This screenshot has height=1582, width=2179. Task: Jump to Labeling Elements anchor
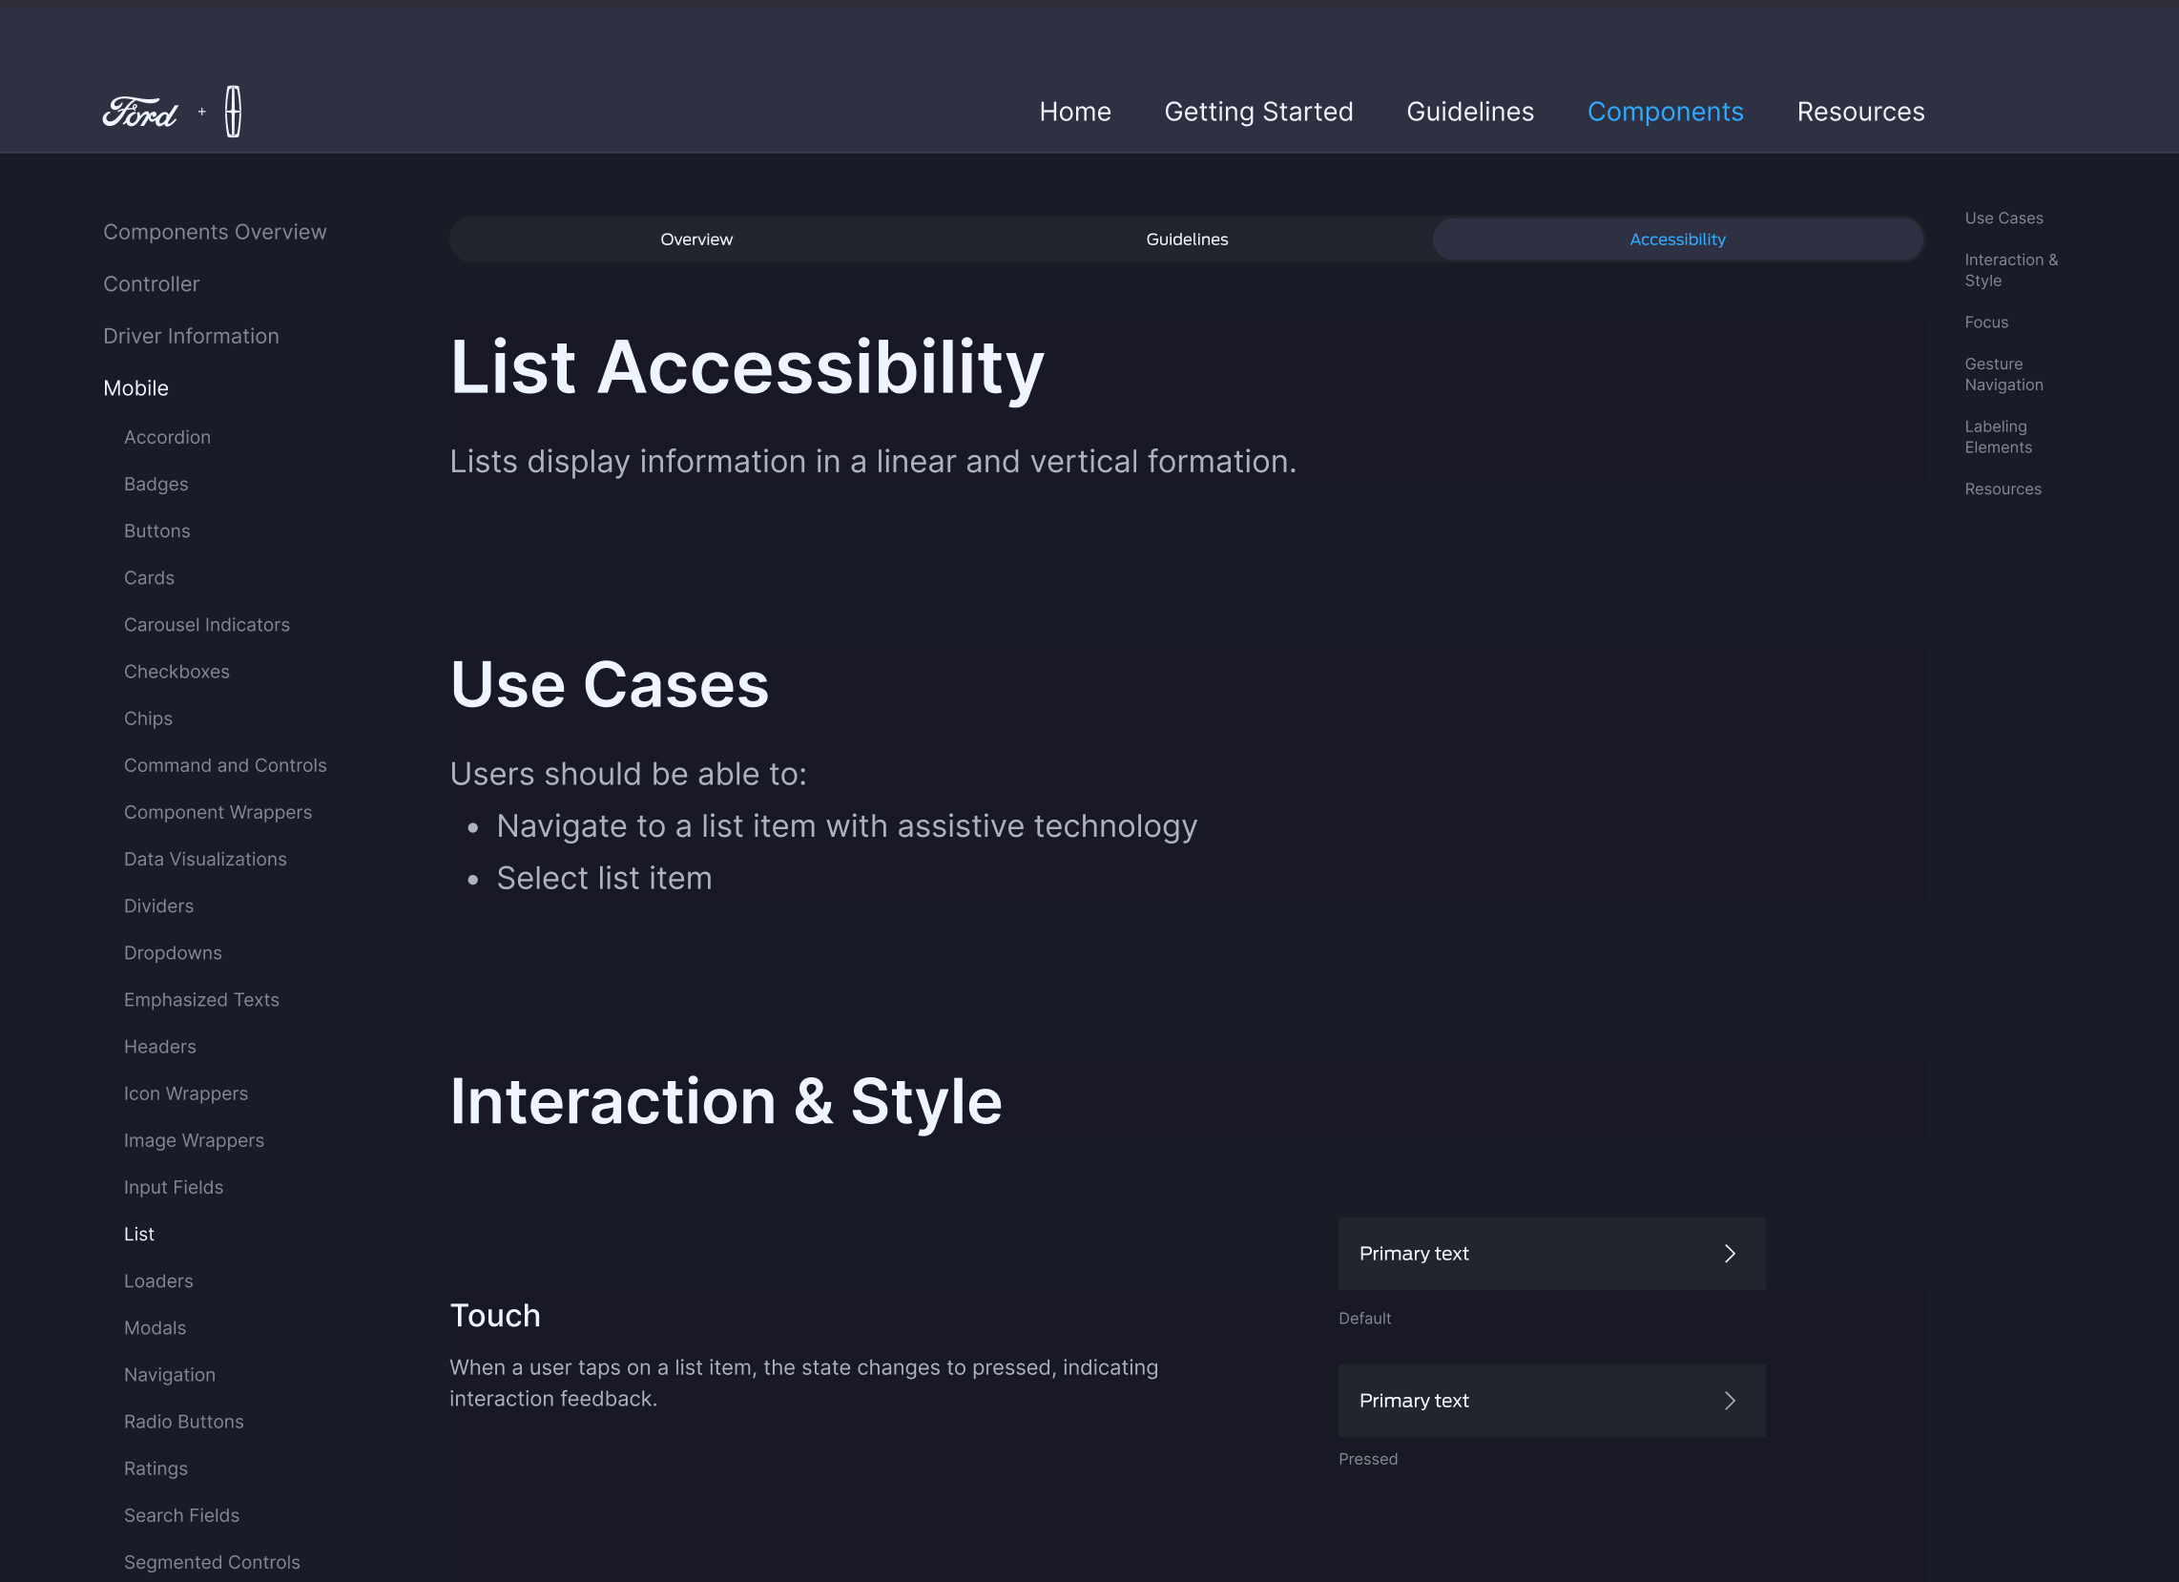click(1998, 436)
